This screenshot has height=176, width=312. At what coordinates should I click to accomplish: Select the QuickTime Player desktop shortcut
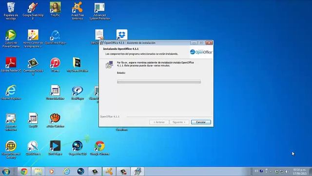click(55, 37)
